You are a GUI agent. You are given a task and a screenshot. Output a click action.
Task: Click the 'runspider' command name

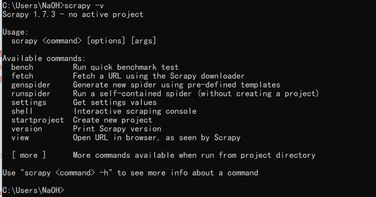click(x=31, y=94)
